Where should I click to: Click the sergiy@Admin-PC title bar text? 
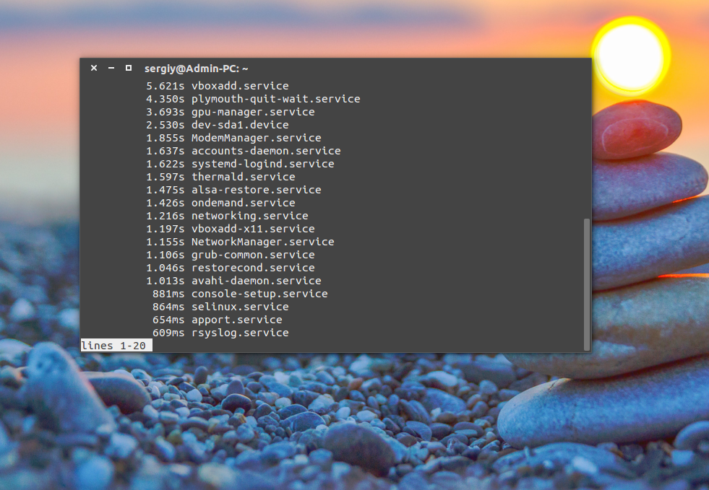196,68
